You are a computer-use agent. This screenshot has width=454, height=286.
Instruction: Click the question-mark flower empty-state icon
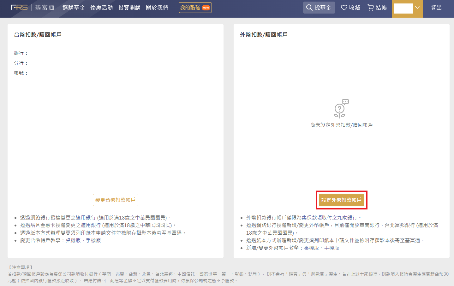pyautogui.click(x=341, y=109)
